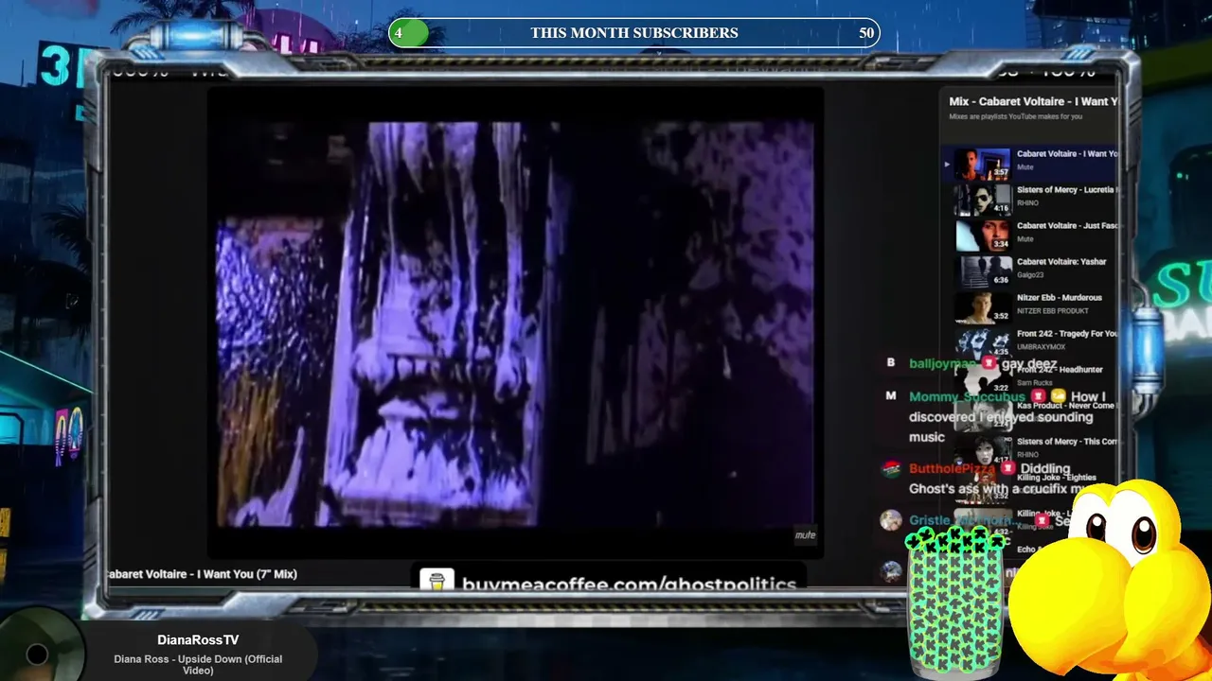Open the Cabaret Voltaire - I Want You thumbnail
Screen dimensions: 1212x681
point(983,163)
